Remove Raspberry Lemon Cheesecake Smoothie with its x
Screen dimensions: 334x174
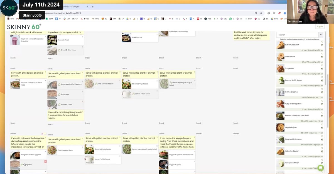pyautogui.click(x=46, y=37)
